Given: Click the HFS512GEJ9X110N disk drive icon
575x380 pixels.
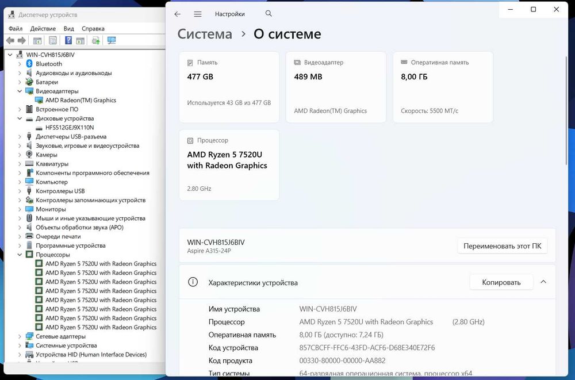Looking at the screenshot, I should (39, 128).
